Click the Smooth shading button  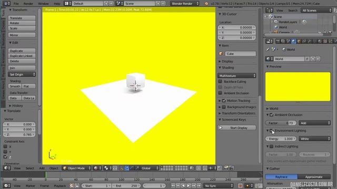point(15,86)
